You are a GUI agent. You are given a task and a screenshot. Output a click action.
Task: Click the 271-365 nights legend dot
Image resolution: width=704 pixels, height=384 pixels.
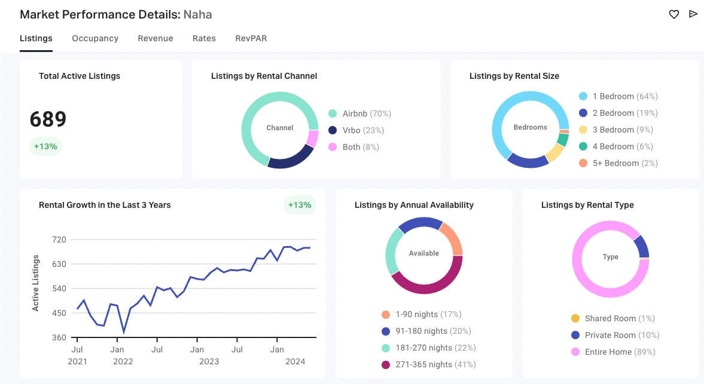(386, 365)
